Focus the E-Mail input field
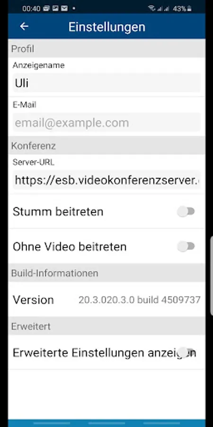The image size is (213, 427). pos(106,123)
